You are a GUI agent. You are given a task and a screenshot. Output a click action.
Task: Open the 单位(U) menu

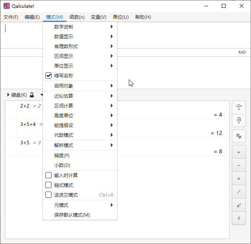121,17
